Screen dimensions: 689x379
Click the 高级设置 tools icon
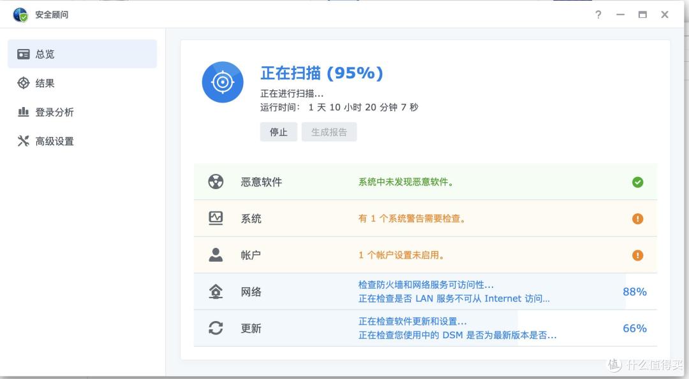[24, 141]
